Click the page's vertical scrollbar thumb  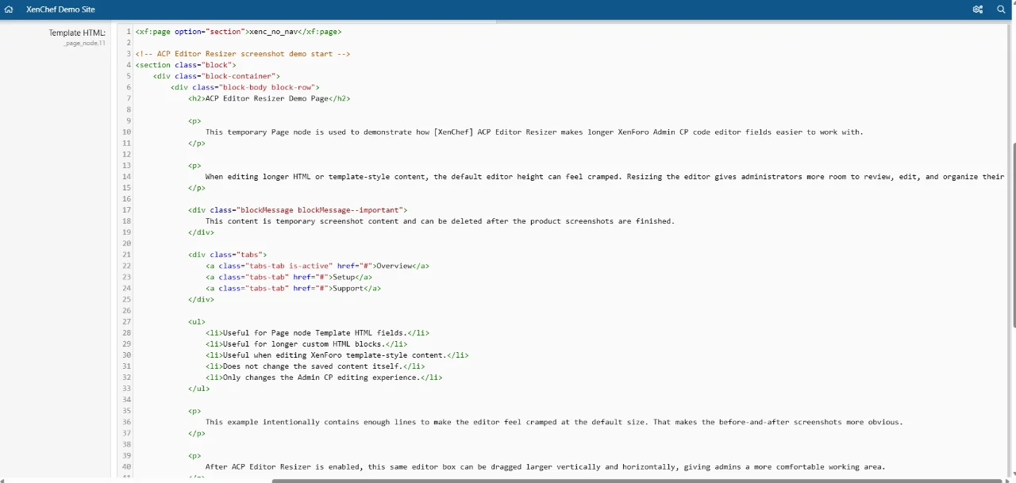tap(1013, 234)
